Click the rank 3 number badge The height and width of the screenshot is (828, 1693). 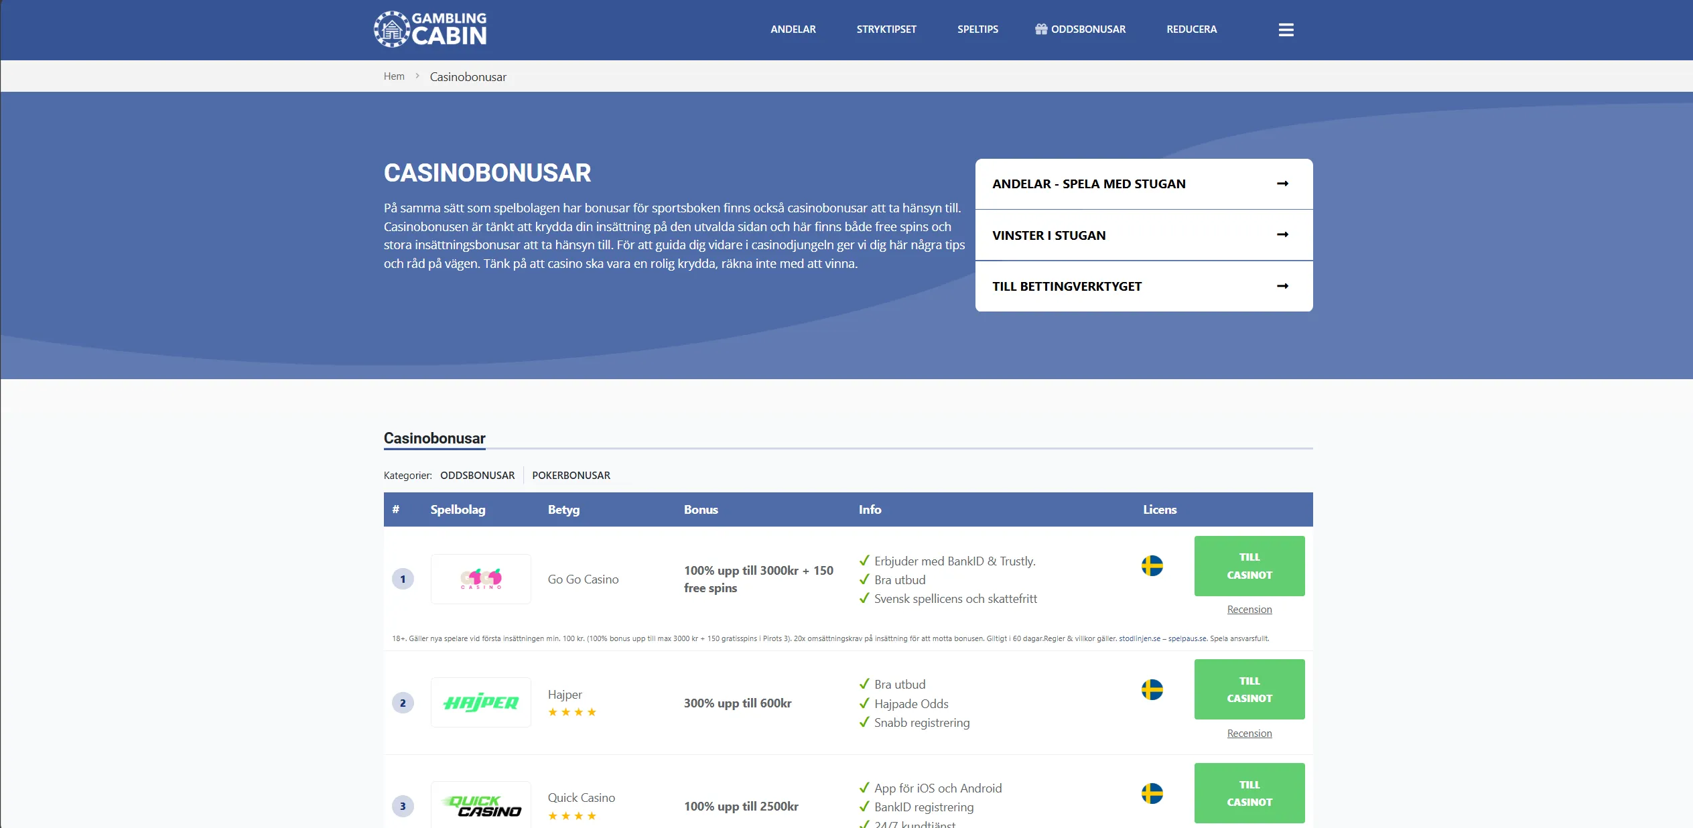point(403,806)
